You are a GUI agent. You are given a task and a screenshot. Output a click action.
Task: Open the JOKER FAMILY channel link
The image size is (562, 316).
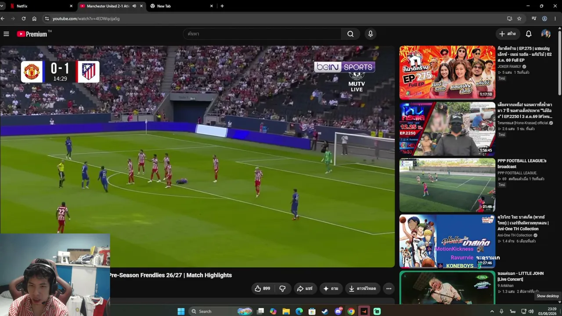[509, 67]
